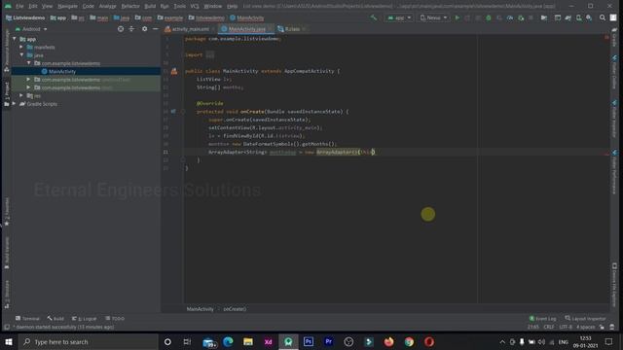Launch Premiere Pro from the taskbar

tap(329, 341)
